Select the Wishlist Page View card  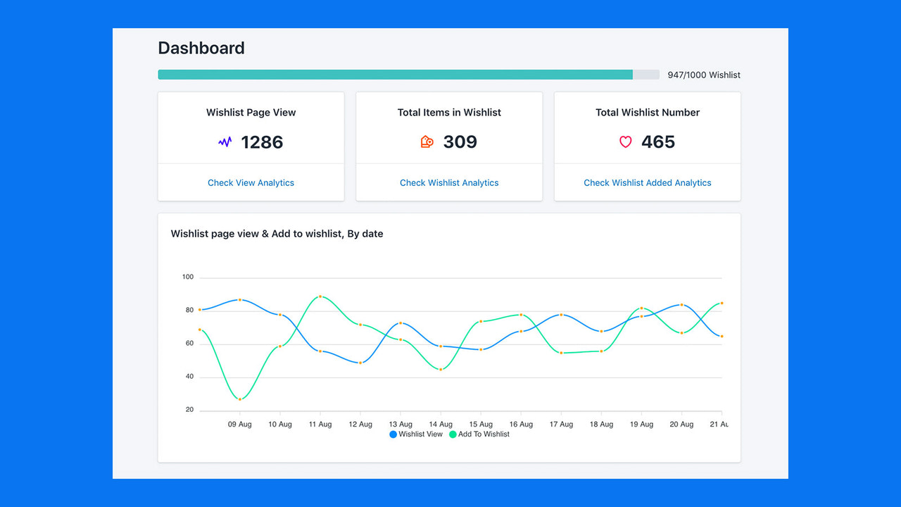point(251,127)
